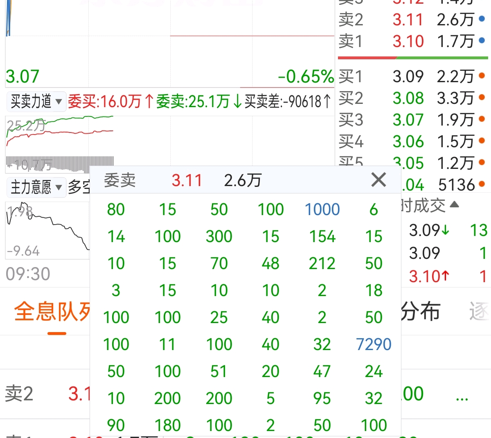Click the 51 order in queue
This screenshot has width=491, height=438.
219,371
